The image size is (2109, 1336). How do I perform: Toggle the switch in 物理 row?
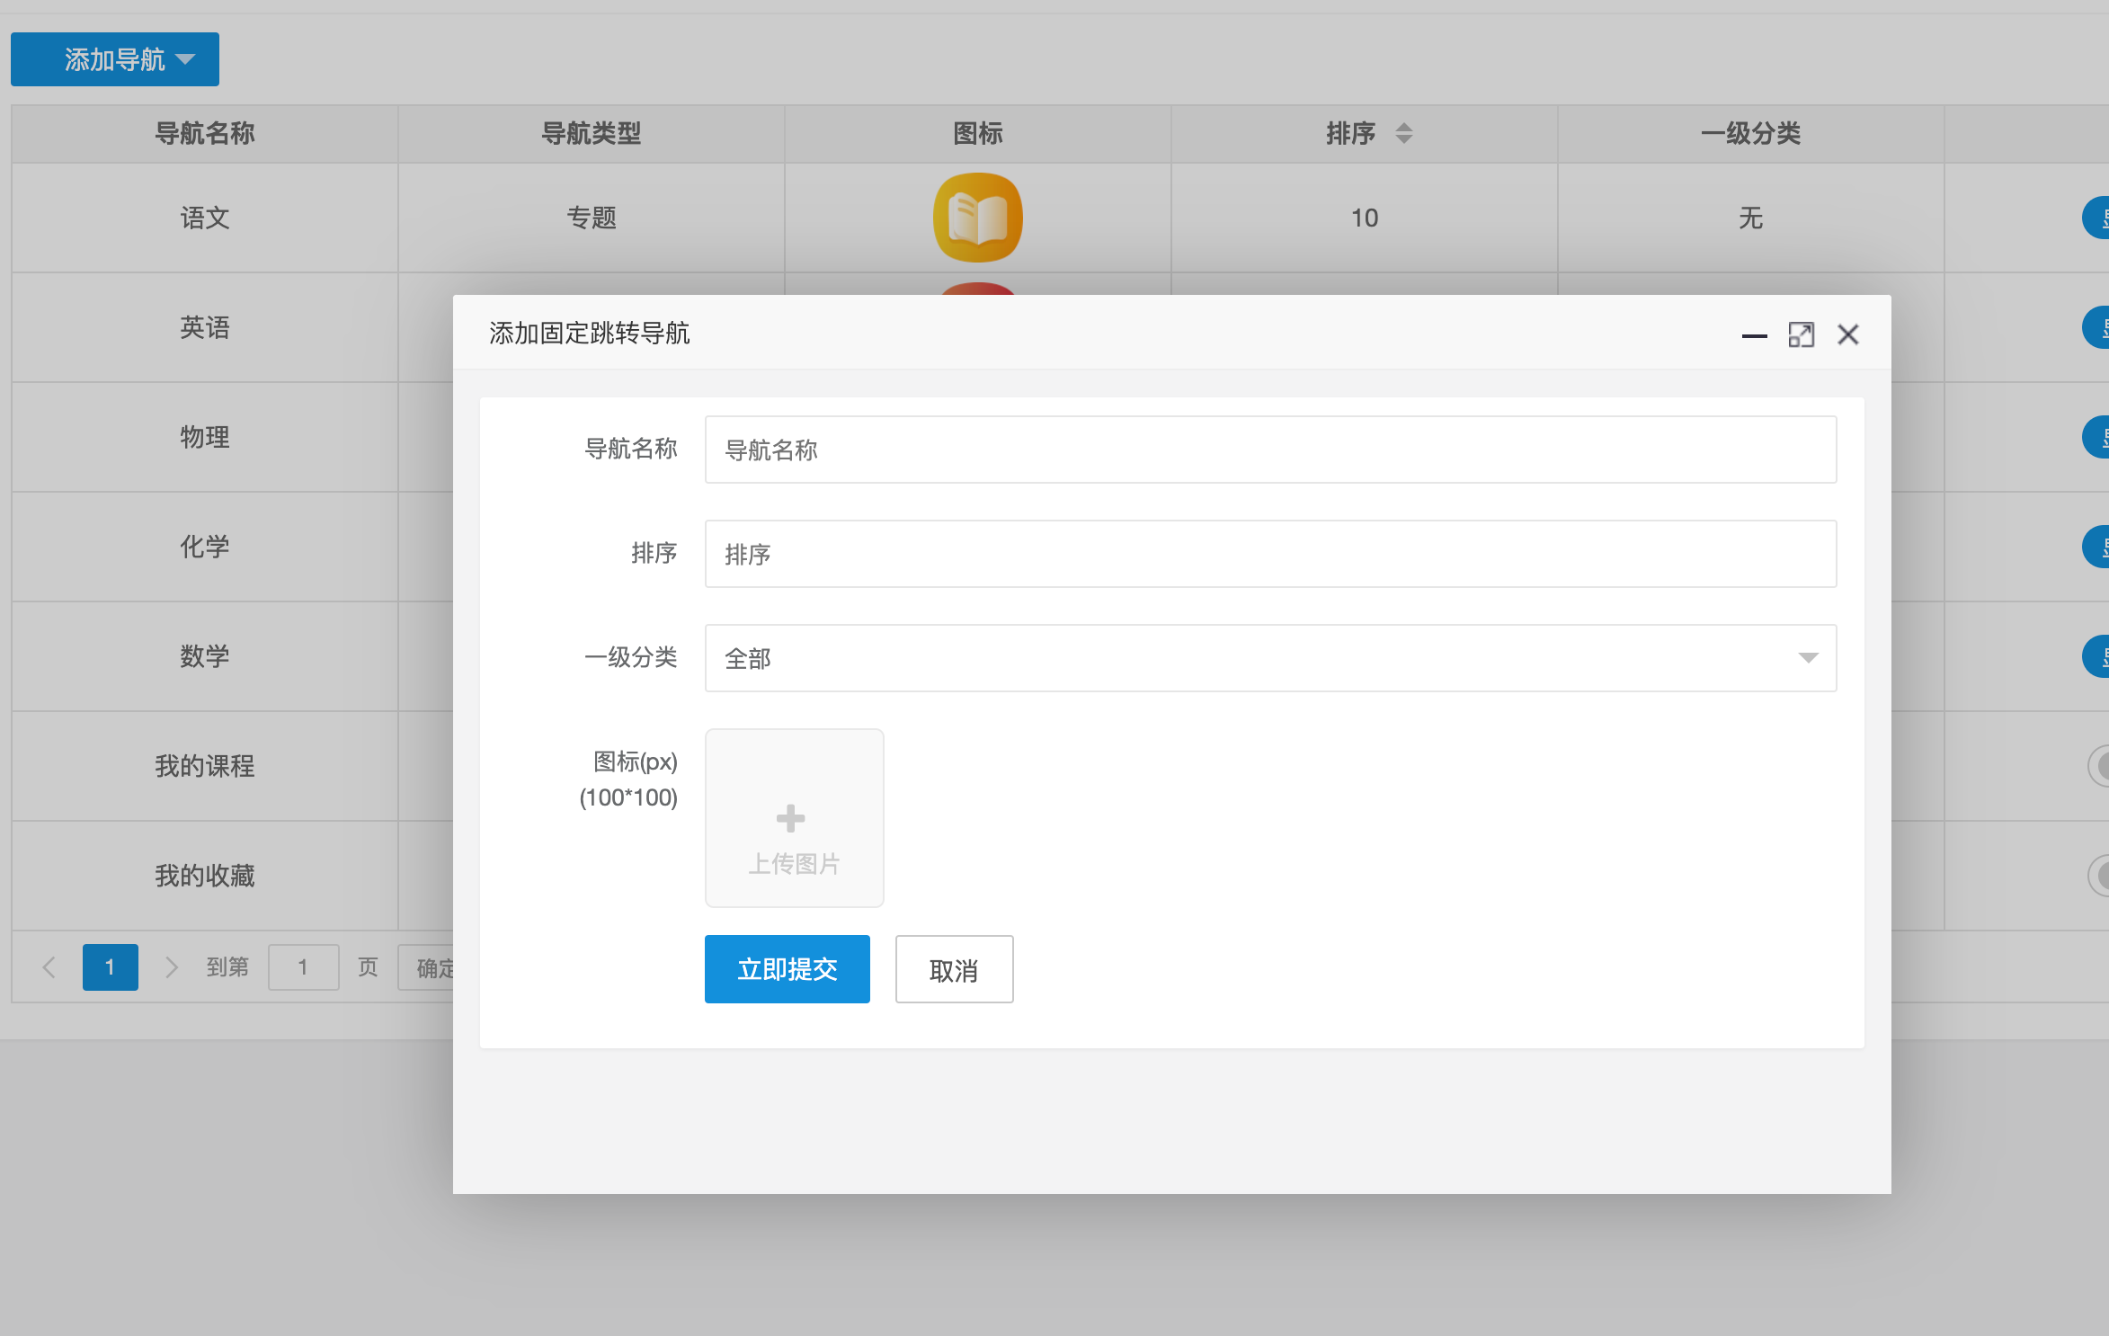(2096, 437)
